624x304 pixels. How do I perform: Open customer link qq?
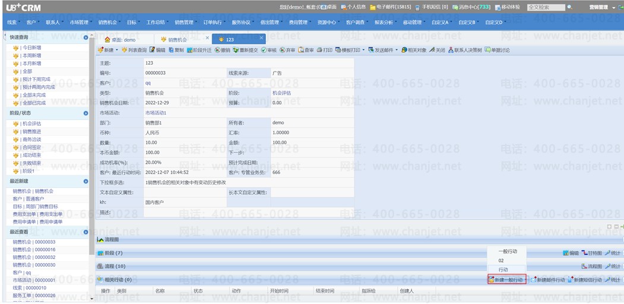(148, 83)
